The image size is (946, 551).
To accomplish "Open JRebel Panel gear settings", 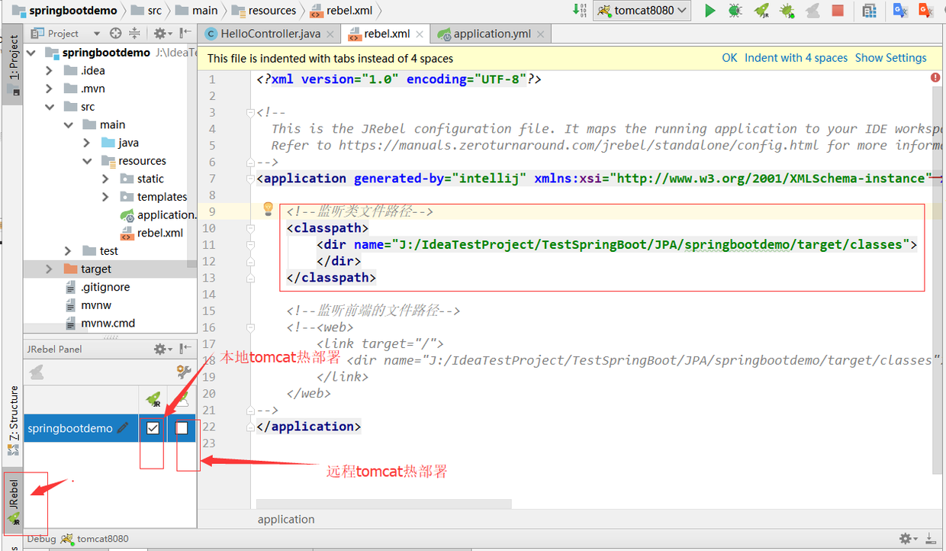I will [162, 349].
